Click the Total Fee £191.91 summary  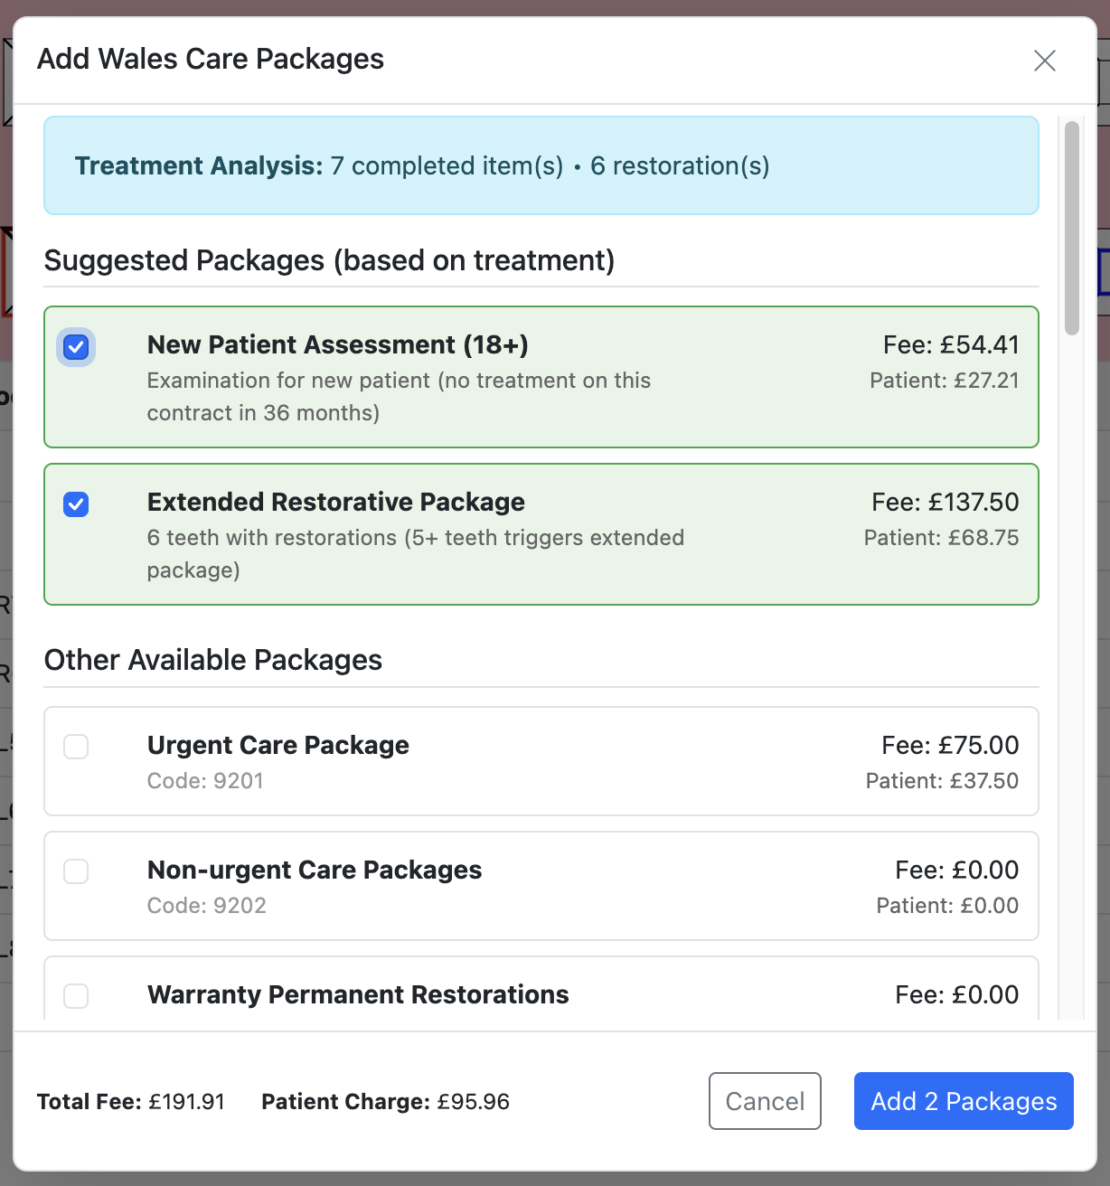click(x=131, y=1102)
